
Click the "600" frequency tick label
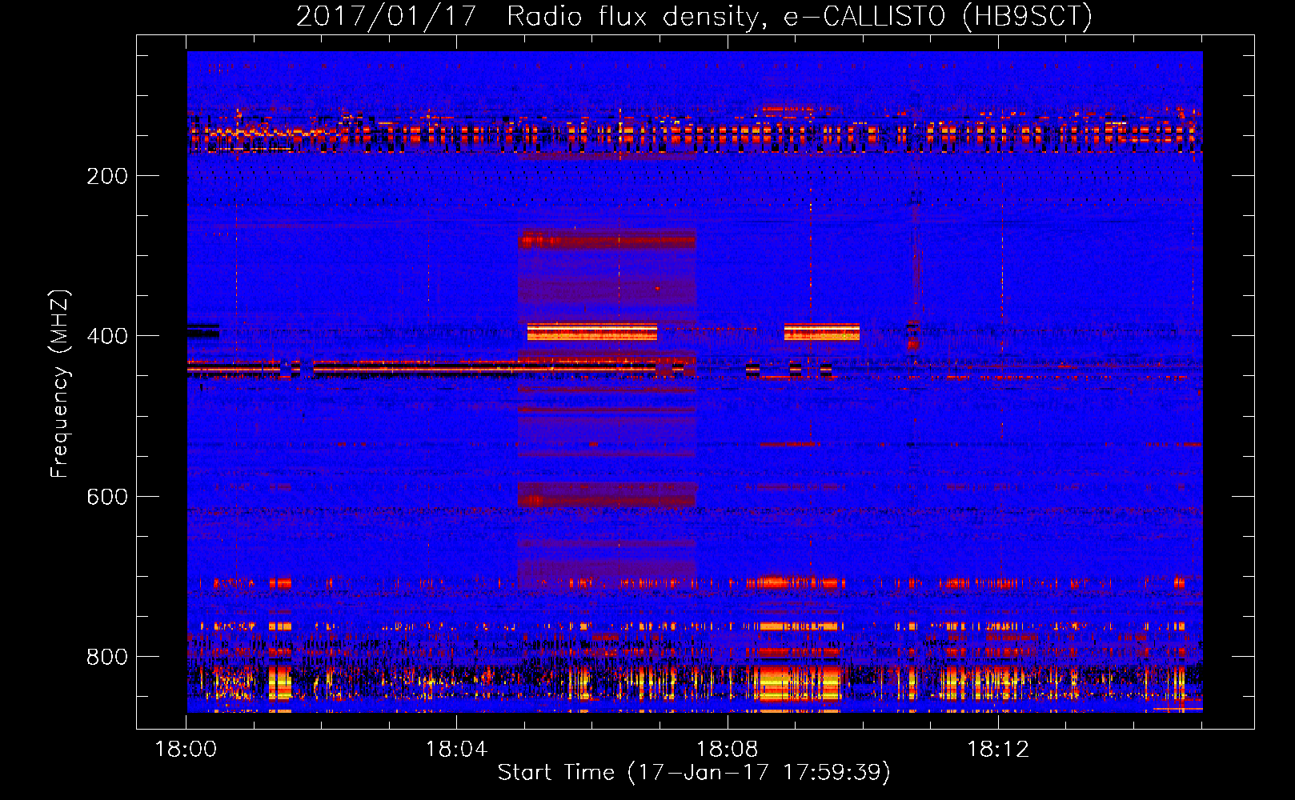tap(107, 497)
